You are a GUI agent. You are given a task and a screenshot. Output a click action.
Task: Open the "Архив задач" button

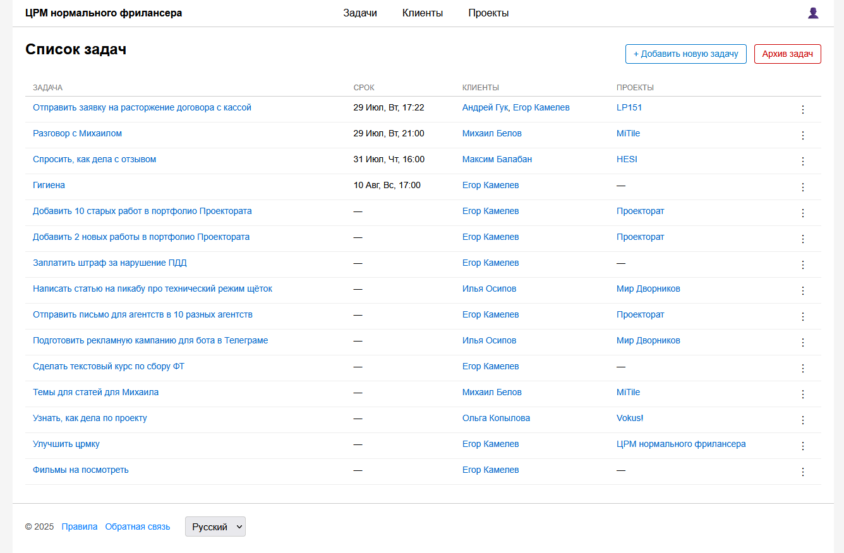coord(787,54)
